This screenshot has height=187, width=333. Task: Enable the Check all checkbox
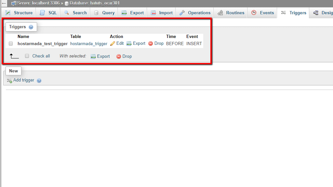click(x=27, y=56)
